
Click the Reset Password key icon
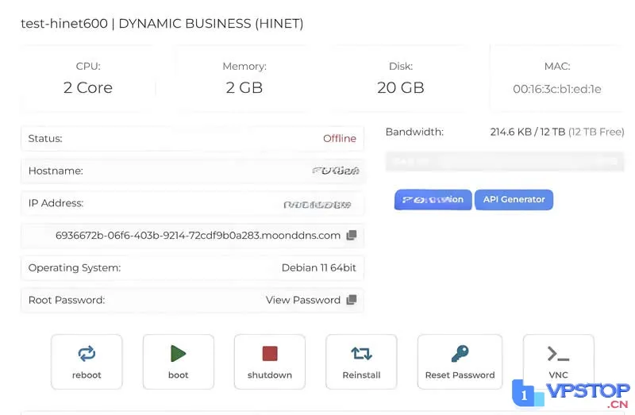(460, 353)
